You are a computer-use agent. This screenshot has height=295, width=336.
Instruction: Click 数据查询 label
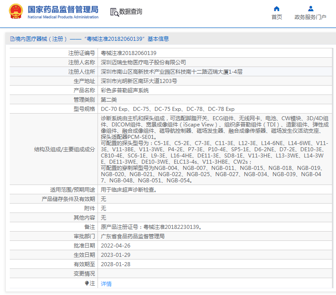point(130,12)
